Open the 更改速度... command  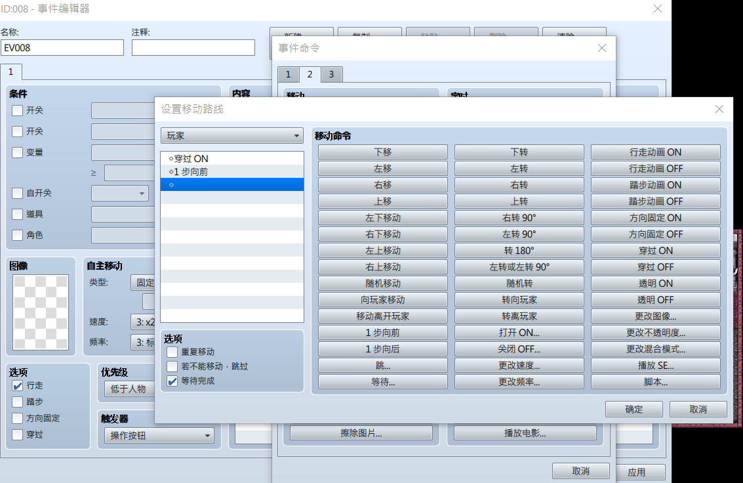pyautogui.click(x=519, y=366)
